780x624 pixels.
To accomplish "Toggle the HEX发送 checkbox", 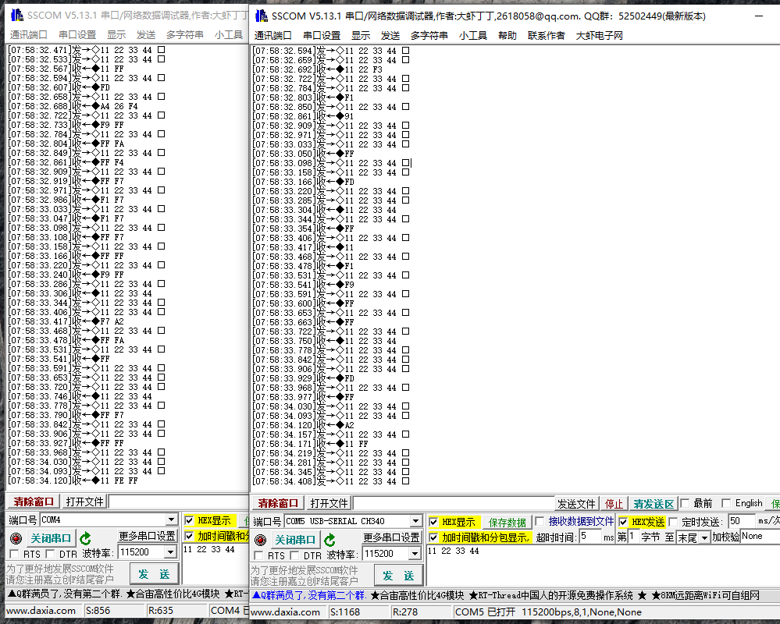I will [623, 522].
